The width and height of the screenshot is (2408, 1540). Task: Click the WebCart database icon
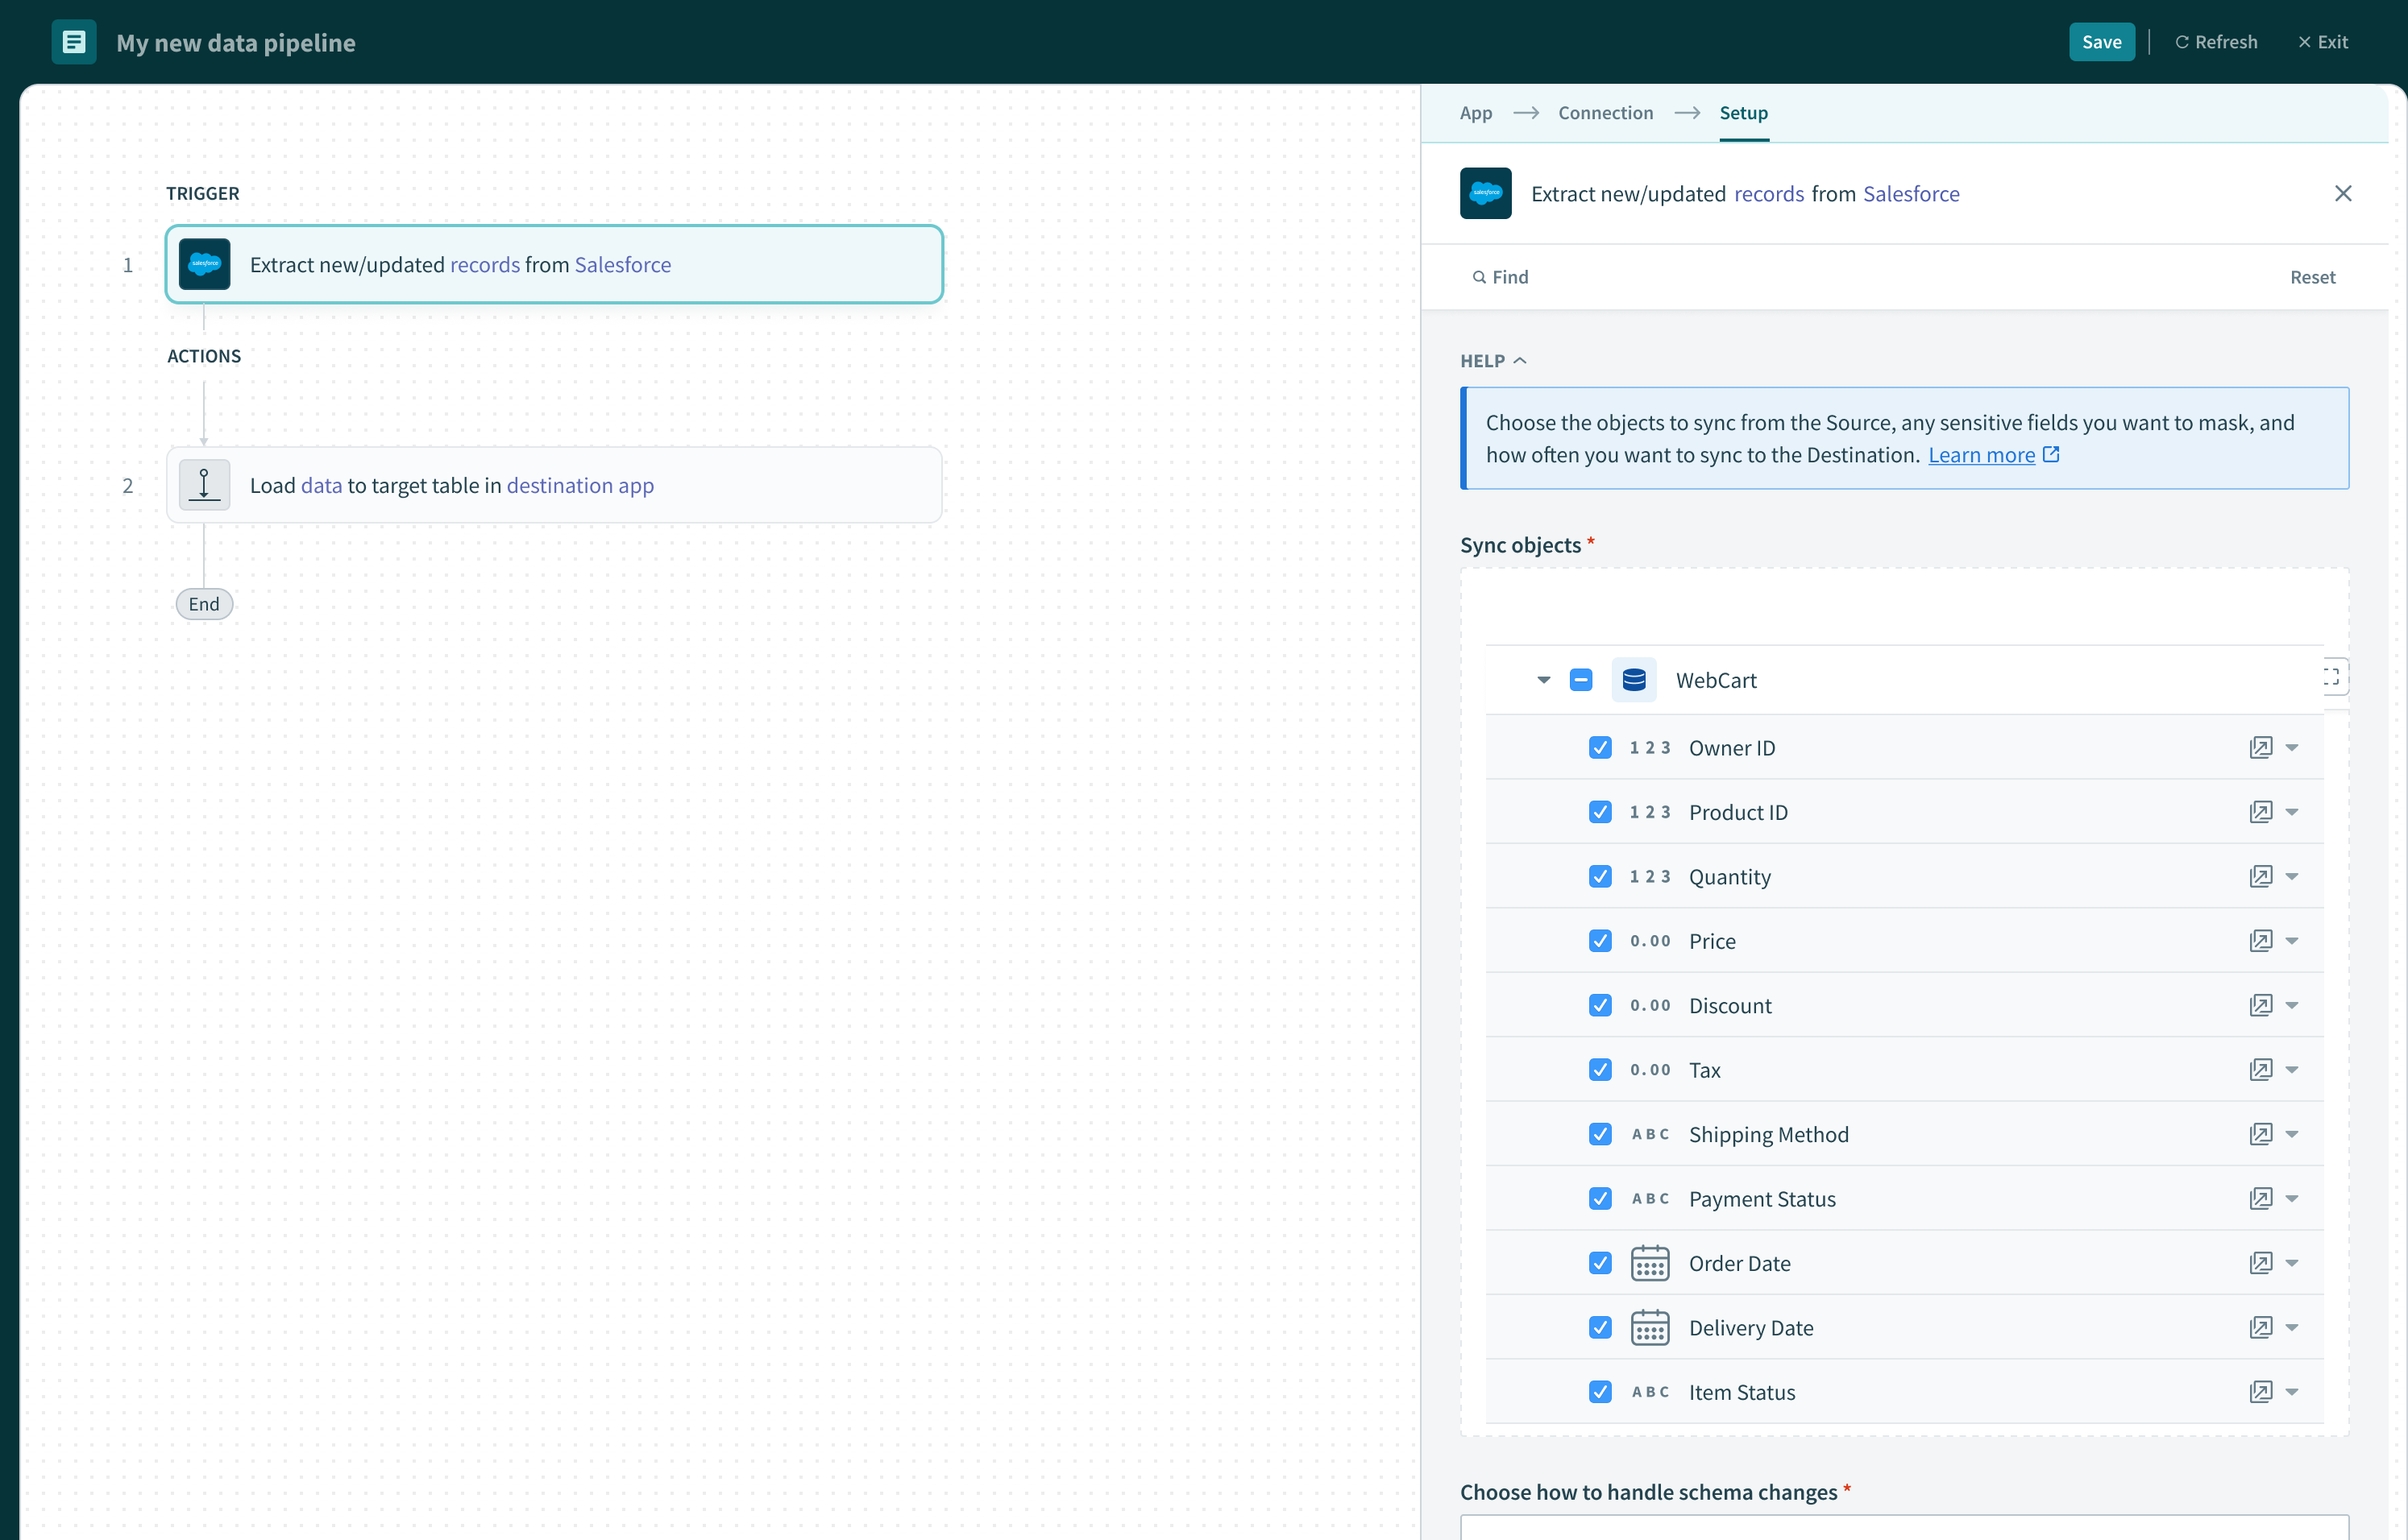tap(1634, 680)
